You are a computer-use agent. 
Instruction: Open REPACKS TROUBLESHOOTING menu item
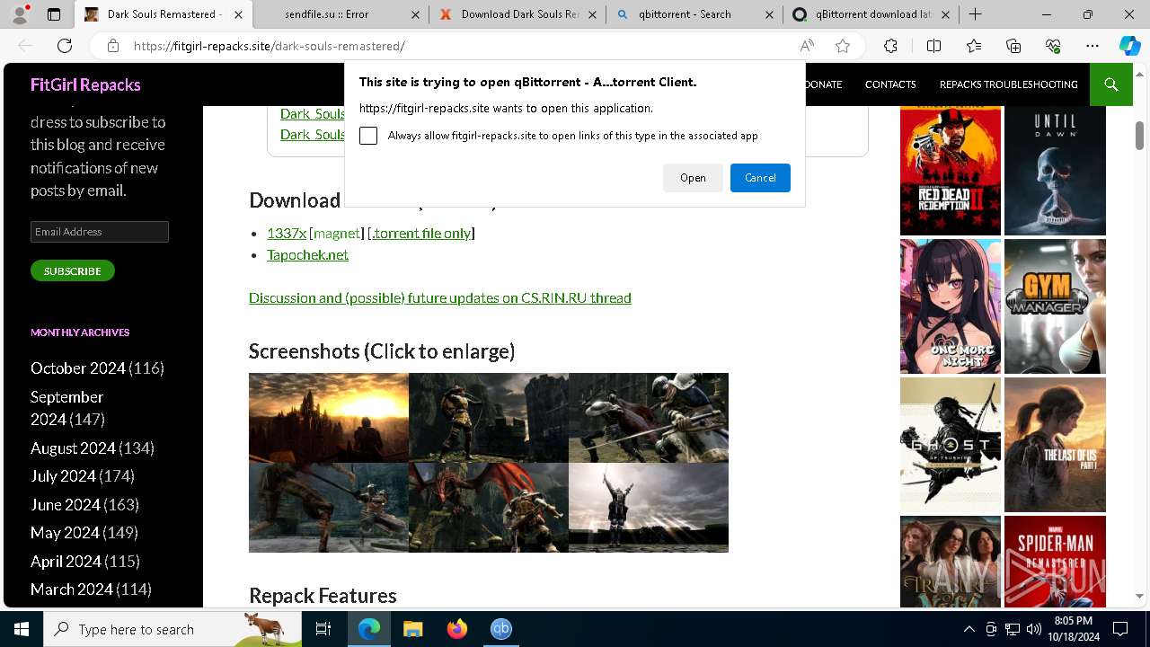click(1008, 84)
